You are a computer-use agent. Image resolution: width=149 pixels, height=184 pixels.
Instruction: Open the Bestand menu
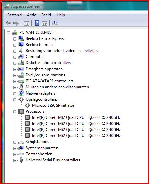(x=14, y=15)
